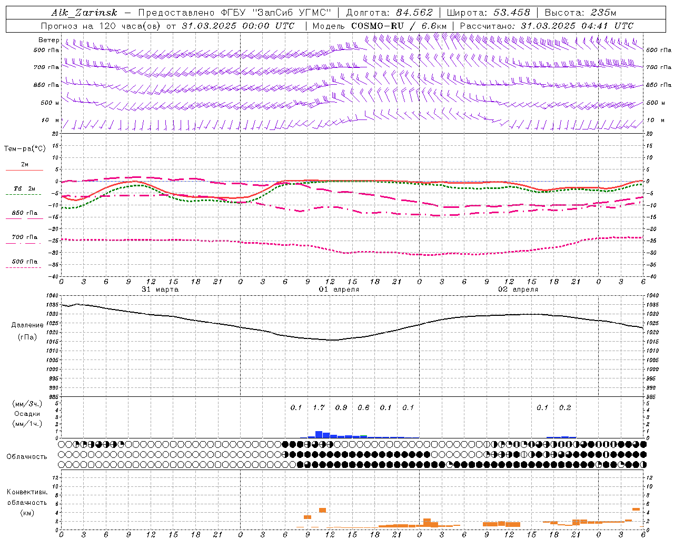The width and height of the screenshot is (674, 539).
Task: Click the '(км)' unit under convective label
Action: click(27, 513)
